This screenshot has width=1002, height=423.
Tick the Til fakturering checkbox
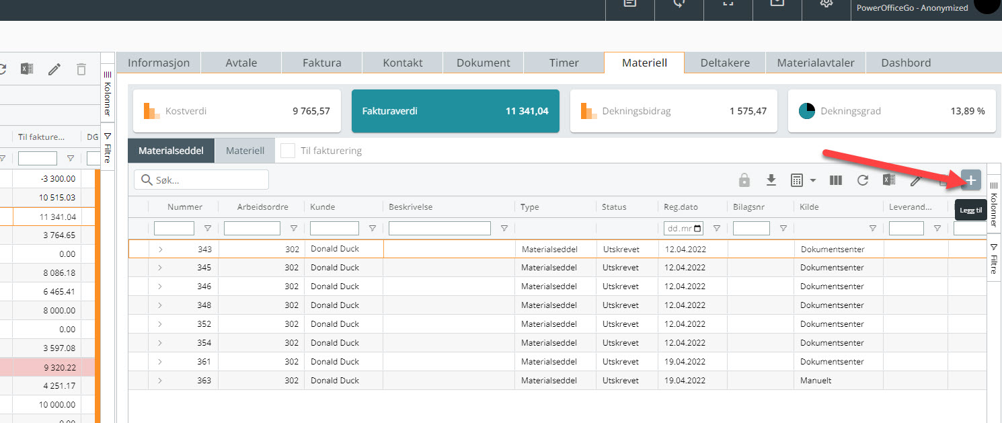pos(288,151)
